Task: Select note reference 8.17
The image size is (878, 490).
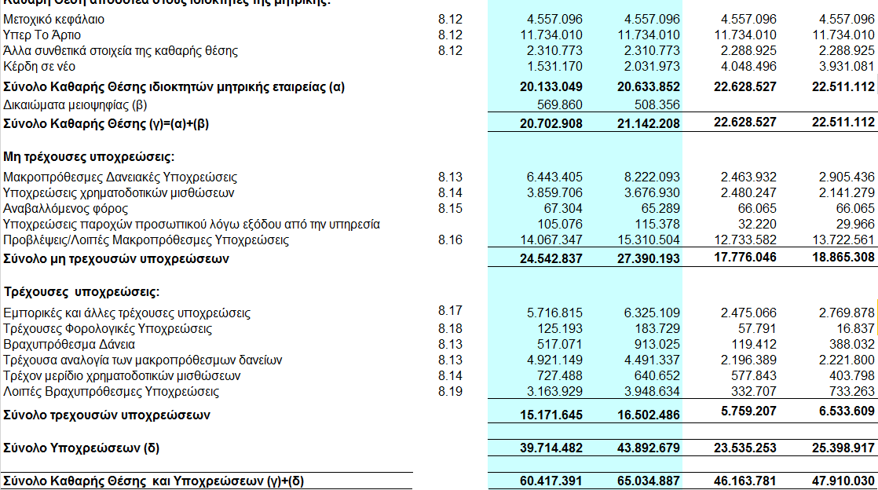Action: coord(450,311)
